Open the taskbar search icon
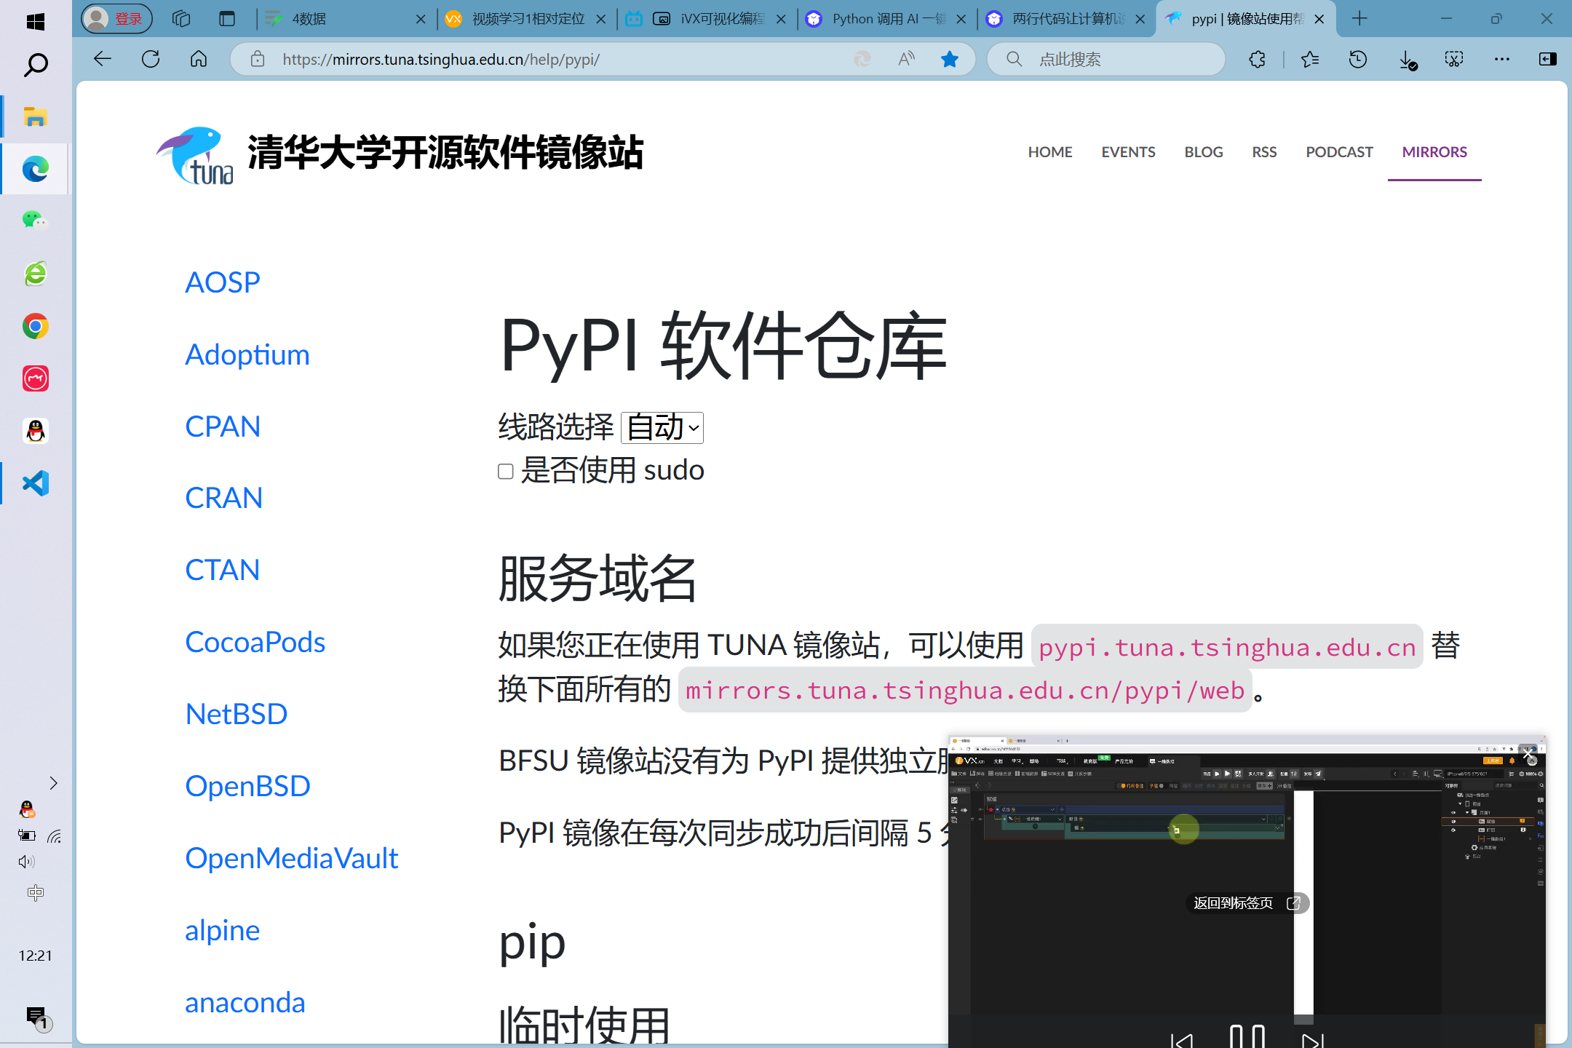Screen dimensions: 1572x1048 (35, 65)
